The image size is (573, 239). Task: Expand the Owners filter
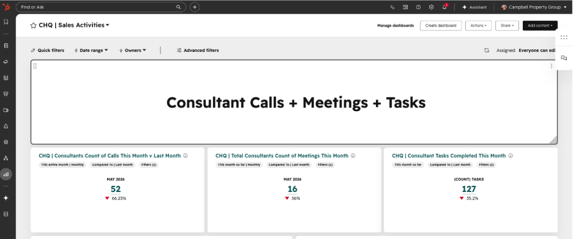pos(133,50)
